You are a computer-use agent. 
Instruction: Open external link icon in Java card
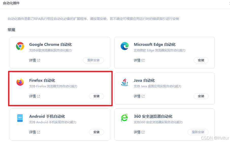(143, 96)
